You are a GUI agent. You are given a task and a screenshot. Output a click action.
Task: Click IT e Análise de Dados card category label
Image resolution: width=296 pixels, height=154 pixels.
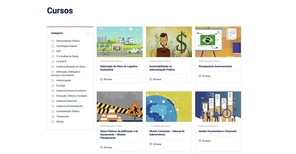click(x=160, y=126)
